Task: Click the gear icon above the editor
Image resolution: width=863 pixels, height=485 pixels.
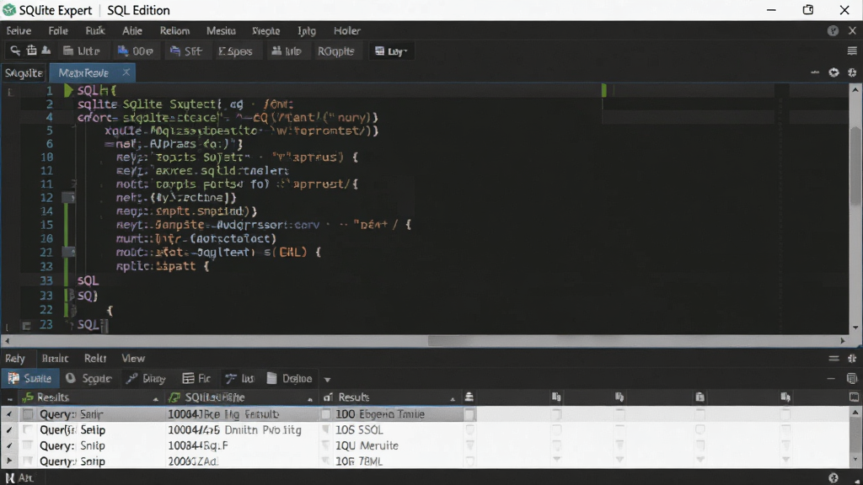Action: [852, 72]
